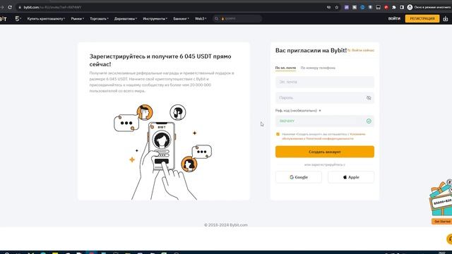Sign up with the Google button
The height and width of the screenshot is (254, 452).
coord(299,177)
